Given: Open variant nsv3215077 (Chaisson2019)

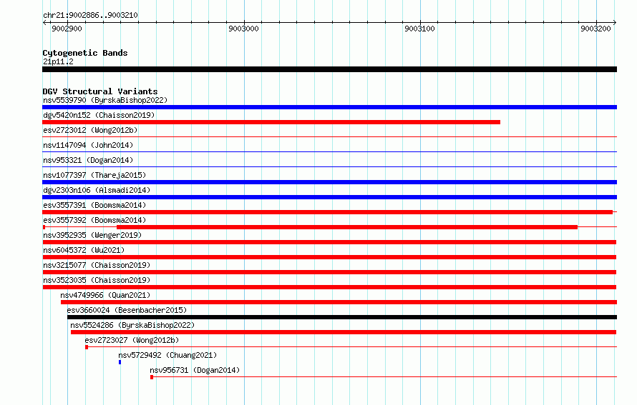Looking at the screenshot, I should [x=97, y=265].
